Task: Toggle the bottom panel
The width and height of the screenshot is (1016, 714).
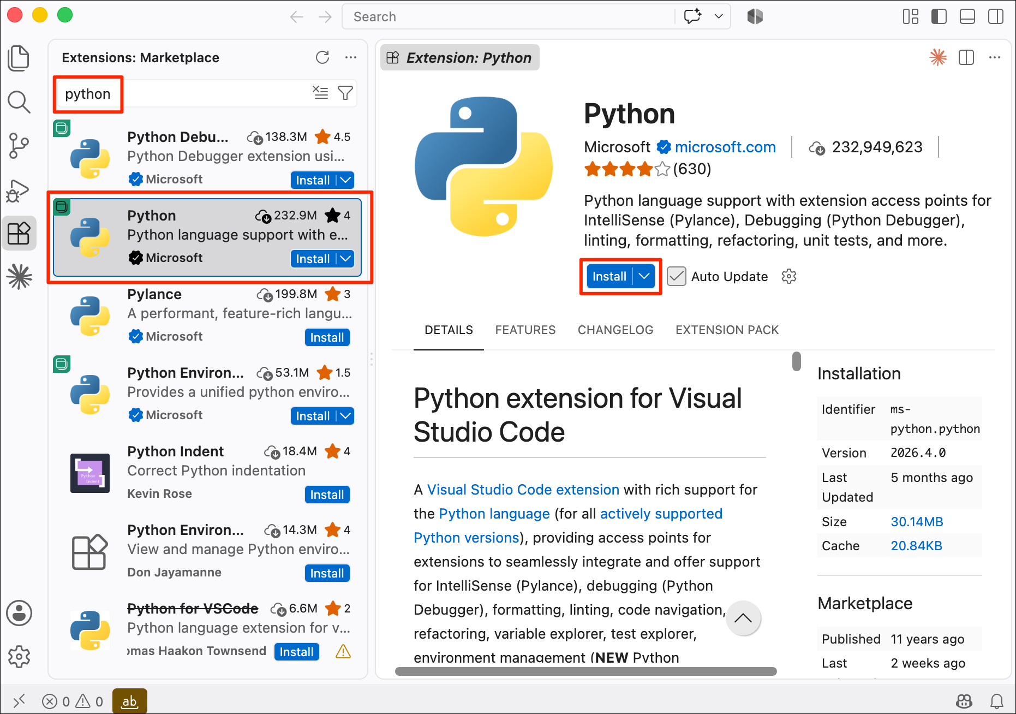Action: [967, 16]
